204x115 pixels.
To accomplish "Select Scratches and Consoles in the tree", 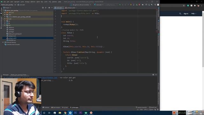I will [x=13, y=44].
